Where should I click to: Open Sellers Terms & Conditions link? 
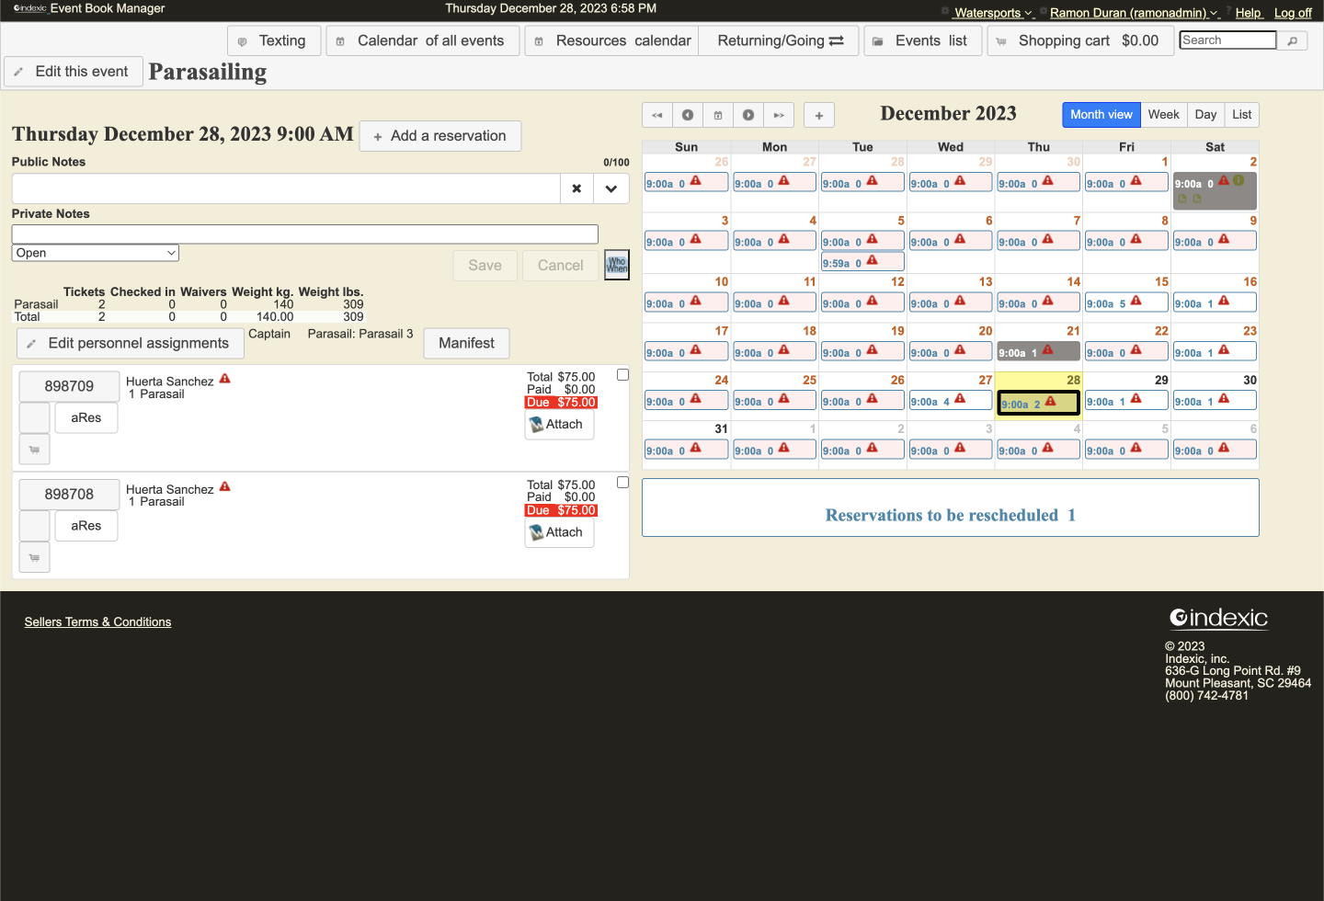97,622
